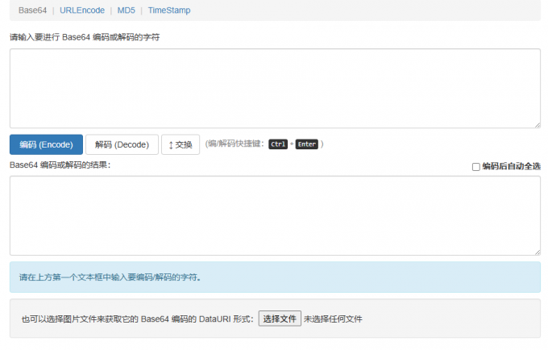Image resolution: width=548 pixels, height=350 pixels.
Task: Grab the result textarea resize handle
Action: (x=537, y=252)
